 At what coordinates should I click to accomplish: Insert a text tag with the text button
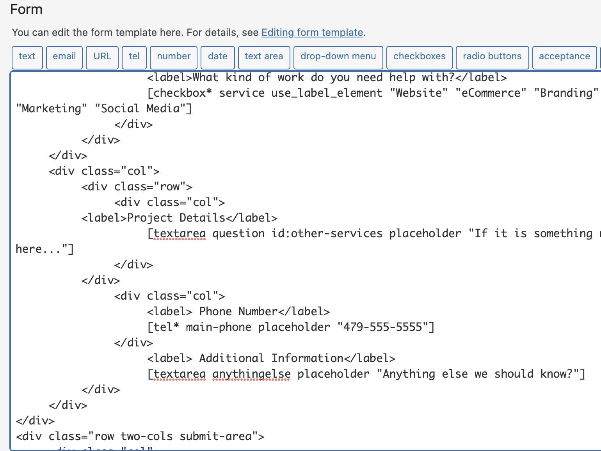pyautogui.click(x=27, y=57)
